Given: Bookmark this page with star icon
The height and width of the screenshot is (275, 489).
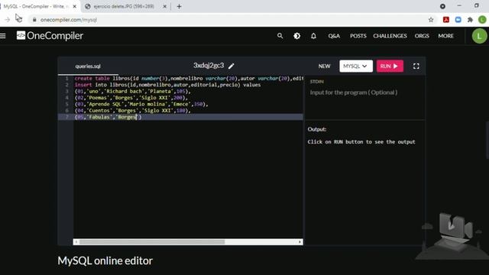Looking at the screenshot, I should 431,20.
